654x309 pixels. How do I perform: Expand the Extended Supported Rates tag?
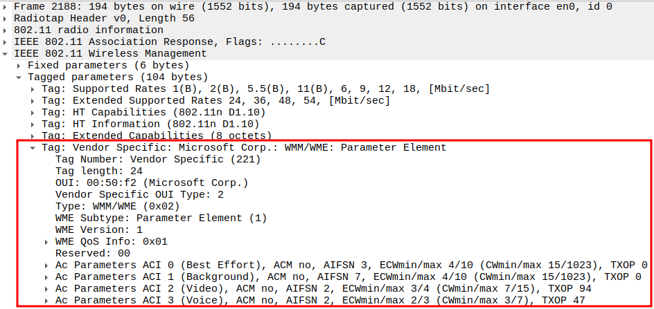click(x=33, y=100)
